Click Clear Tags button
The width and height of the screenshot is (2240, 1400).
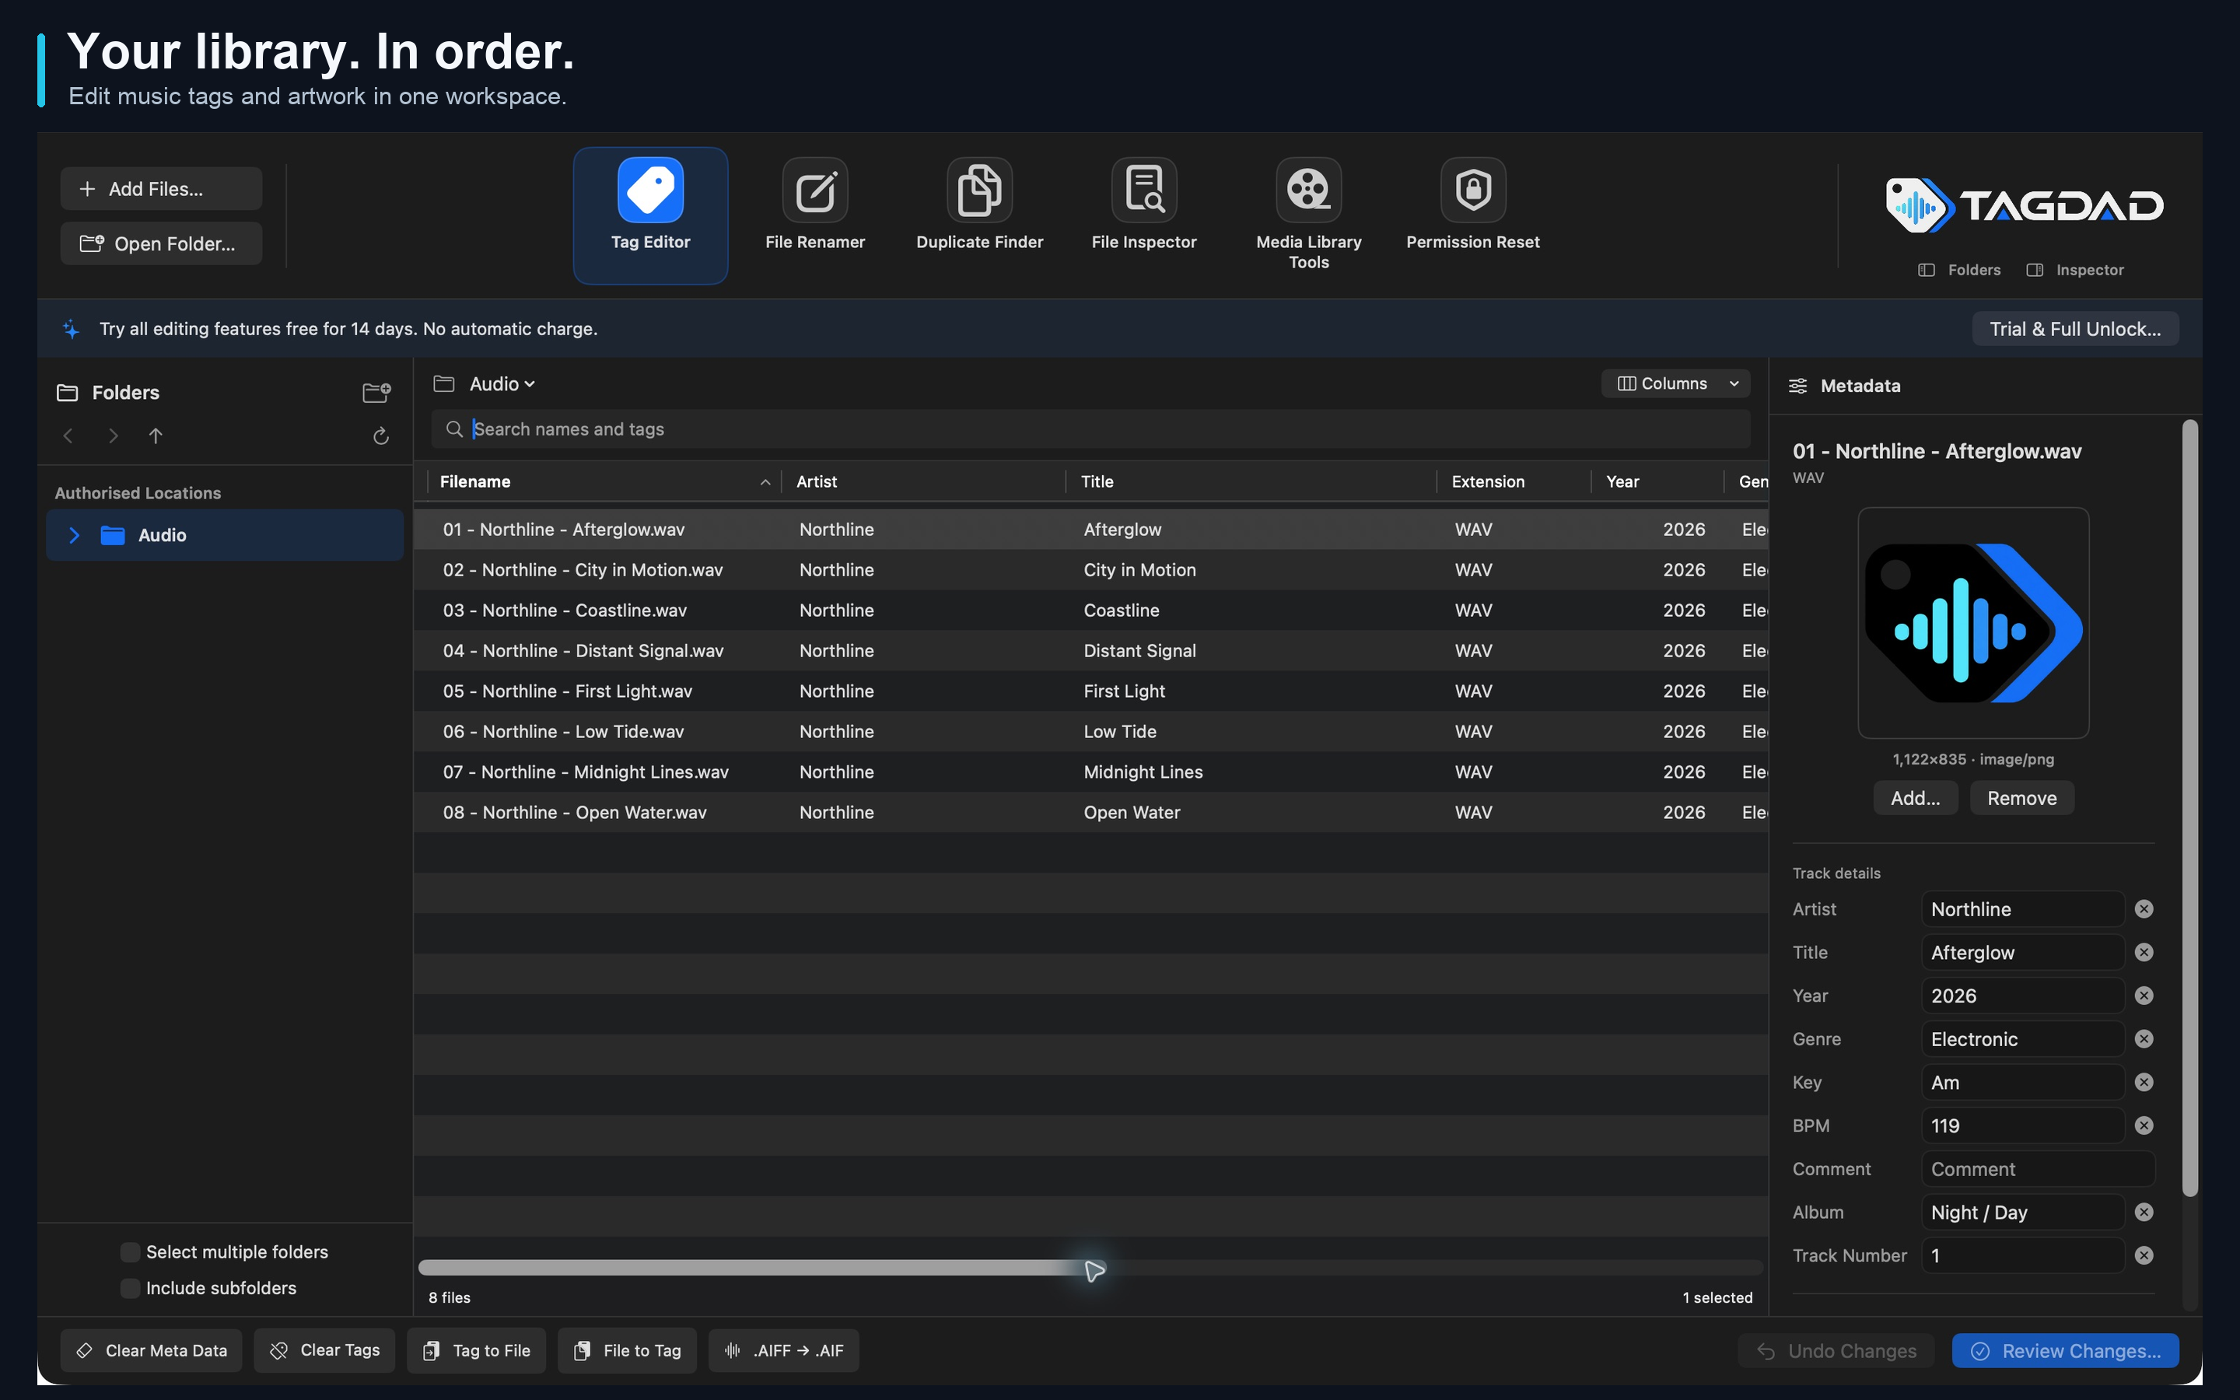[324, 1351]
